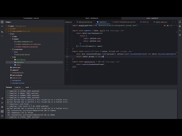This screenshot has height=136, width=182.
Task: Click the red error count indicator
Action: point(165,25)
